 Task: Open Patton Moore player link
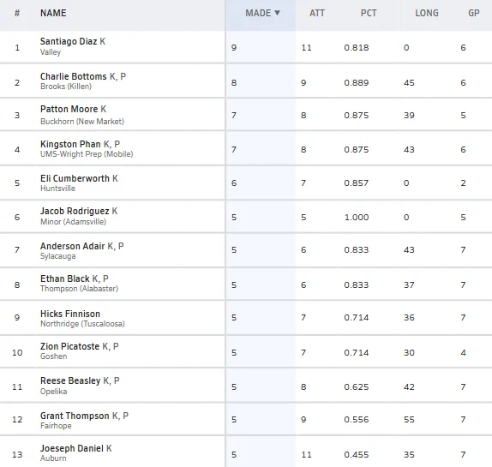[69, 109]
